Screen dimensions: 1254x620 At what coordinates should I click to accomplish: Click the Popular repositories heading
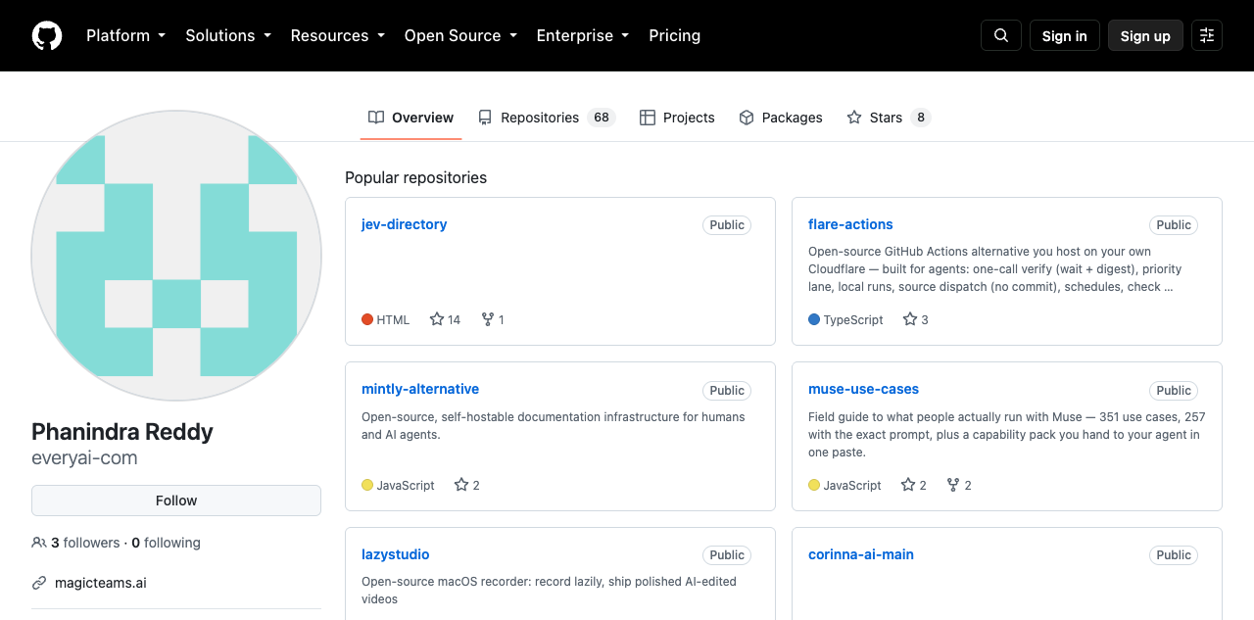click(415, 177)
